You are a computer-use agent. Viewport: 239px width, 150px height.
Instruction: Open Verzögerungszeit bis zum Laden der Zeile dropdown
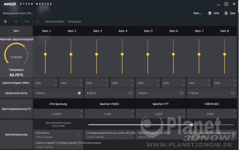pyautogui.click(x=109, y=134)
